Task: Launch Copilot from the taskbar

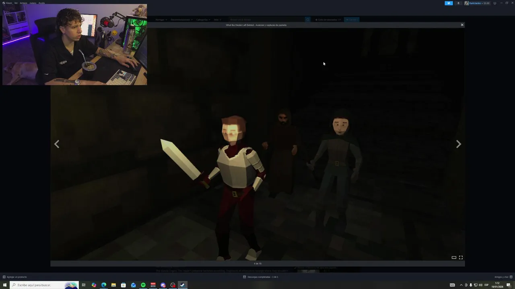Action: 94,285
